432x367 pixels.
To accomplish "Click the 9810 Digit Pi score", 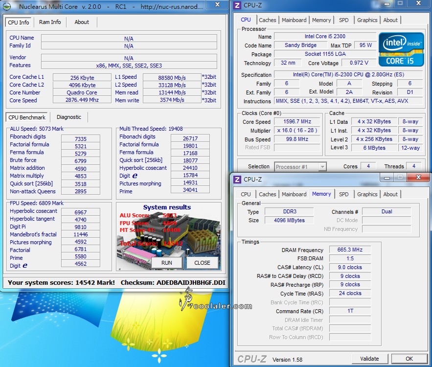I will 80,227.
